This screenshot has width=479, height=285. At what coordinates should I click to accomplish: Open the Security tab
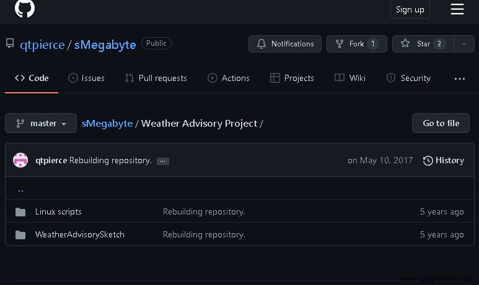pyautogui.click(x=408, y=78)
